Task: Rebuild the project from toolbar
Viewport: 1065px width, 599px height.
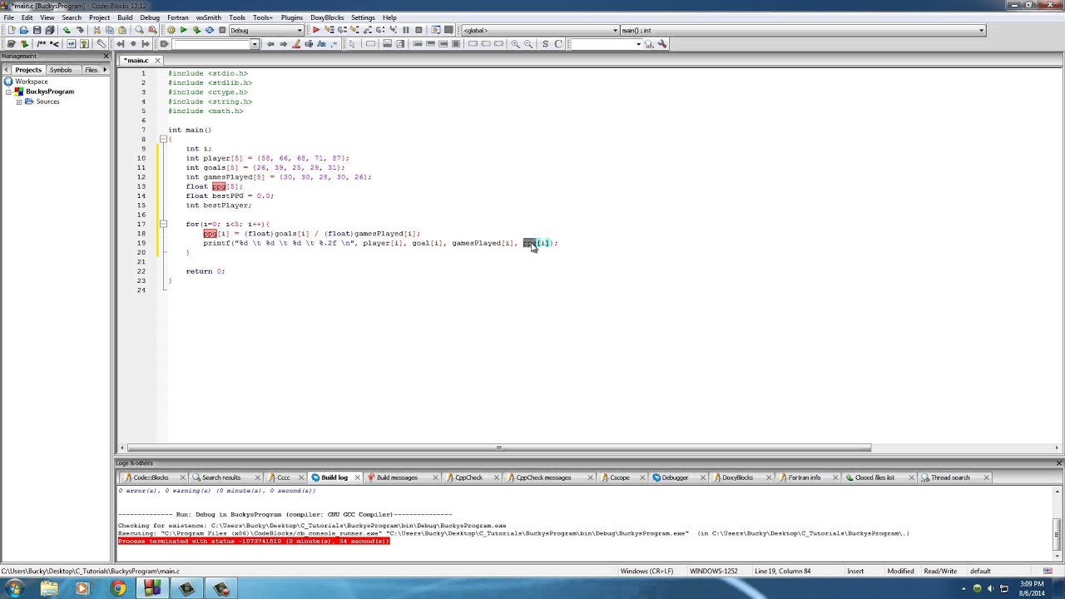Action: pos(209,30)
